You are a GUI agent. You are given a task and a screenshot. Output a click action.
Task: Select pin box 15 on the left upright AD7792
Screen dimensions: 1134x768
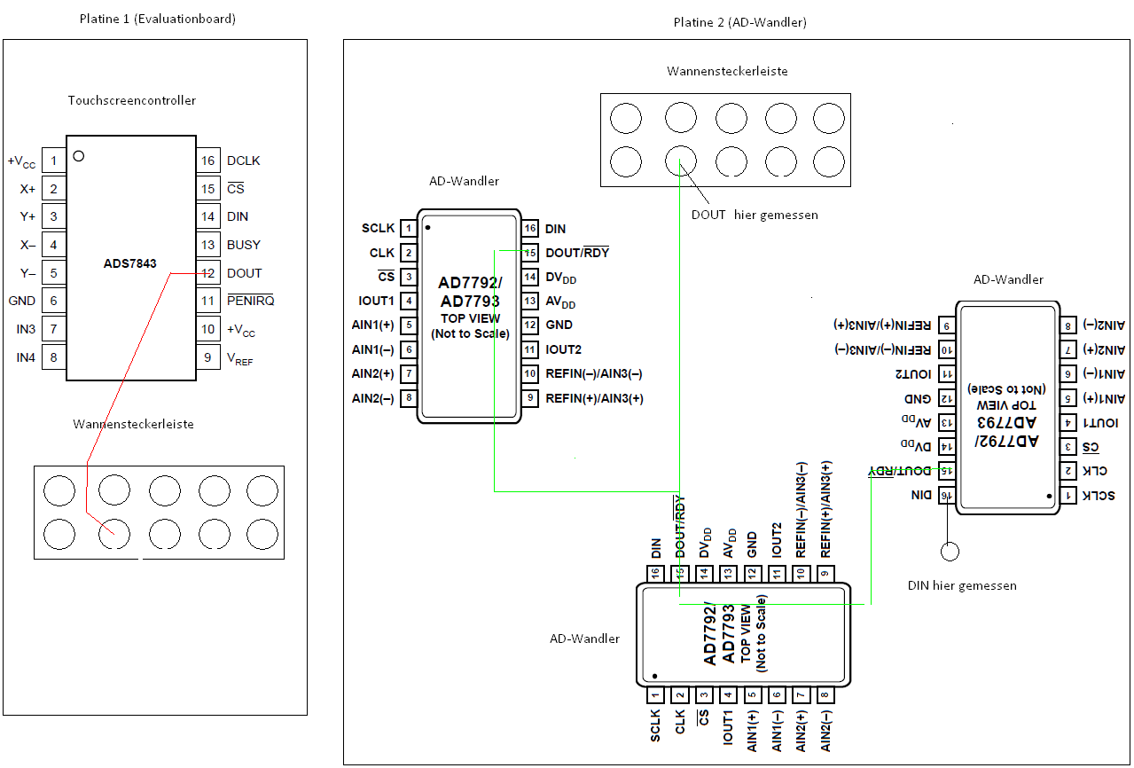[x=529, y=253]
